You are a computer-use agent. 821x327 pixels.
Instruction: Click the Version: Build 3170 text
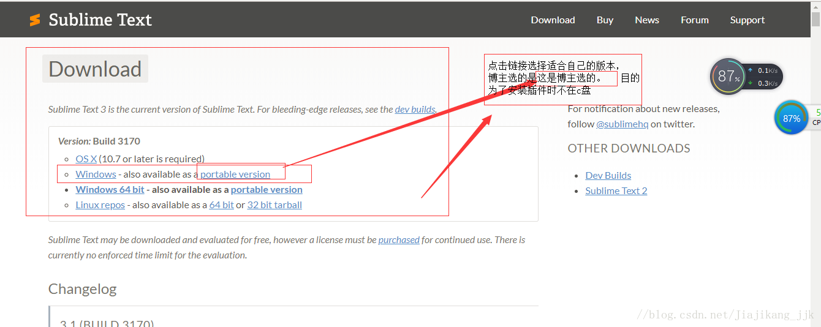[99, 141]
